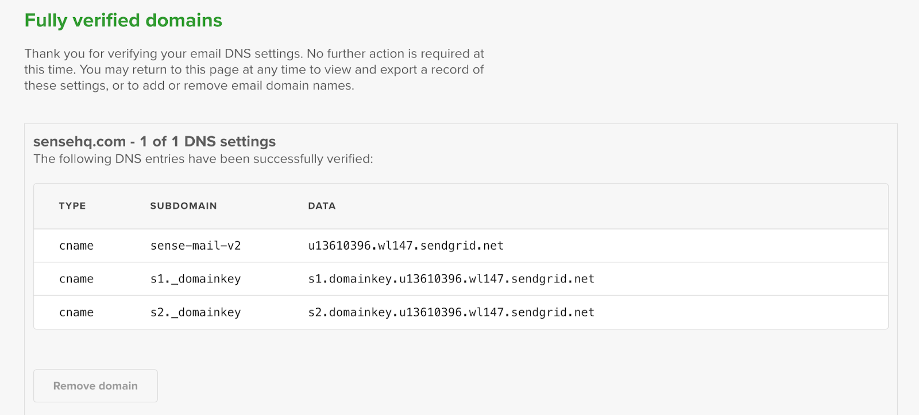Click the DATA column header
Image resolution: width=919 pixels, height=415 pixels.
[322, 206]
